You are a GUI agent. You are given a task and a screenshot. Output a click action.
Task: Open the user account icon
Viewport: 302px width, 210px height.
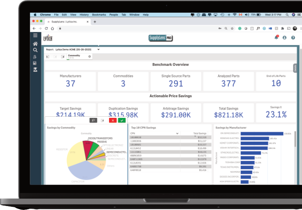click(x=285, y=38)
